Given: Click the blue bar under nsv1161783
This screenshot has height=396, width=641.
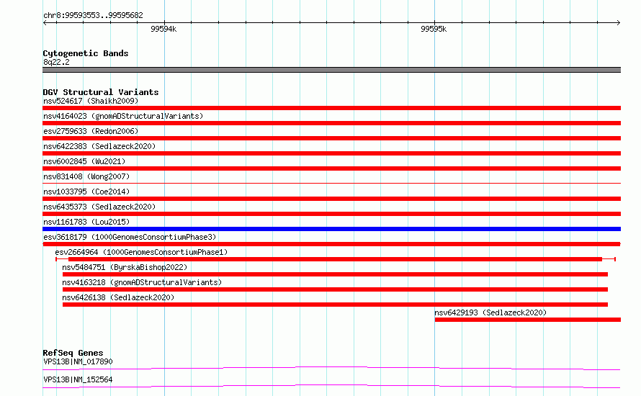Looking at the screenshot, I should [x=331, y=229].
